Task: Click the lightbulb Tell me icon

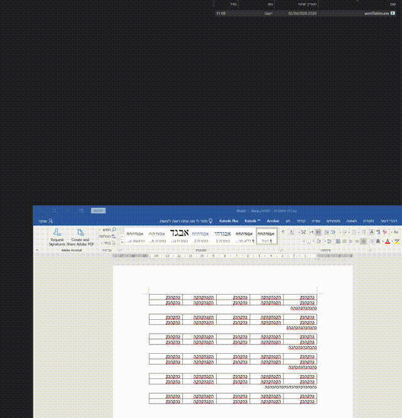Action: click(210, 221)
